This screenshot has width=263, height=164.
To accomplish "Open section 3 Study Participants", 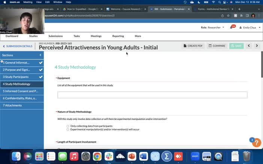I will pos(22,77).
